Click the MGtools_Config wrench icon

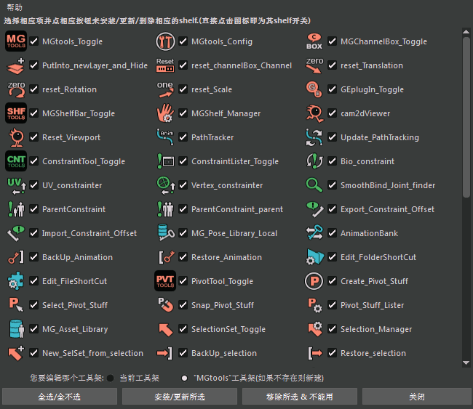165,41
